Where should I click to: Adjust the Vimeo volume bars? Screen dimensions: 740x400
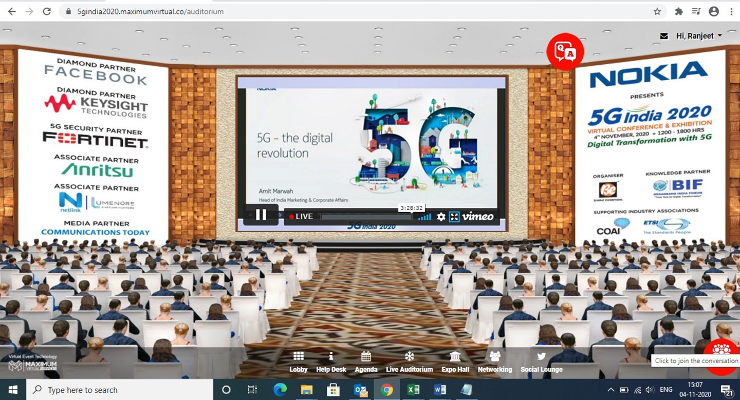(x=424, y=217)
